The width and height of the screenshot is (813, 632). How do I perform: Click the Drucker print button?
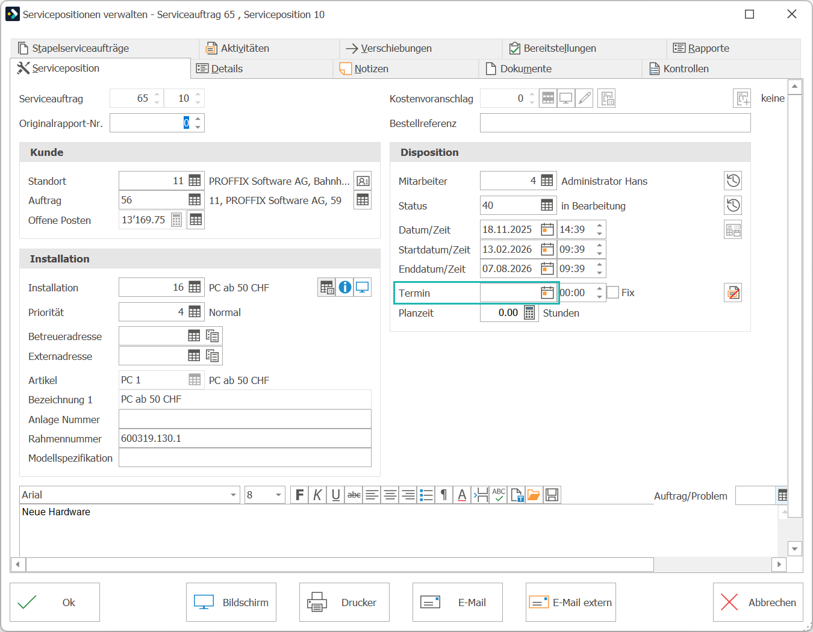point(344,602)
